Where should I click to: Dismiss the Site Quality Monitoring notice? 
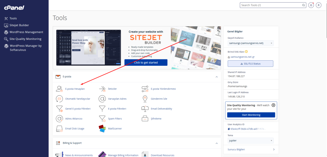[273, 105]
